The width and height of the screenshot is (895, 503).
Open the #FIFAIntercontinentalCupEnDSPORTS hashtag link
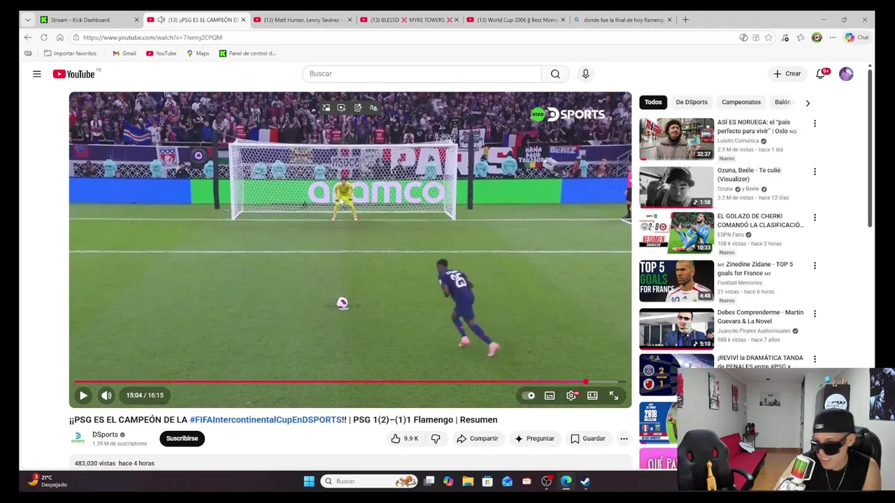pyautogui.click(x=266, y=420)
